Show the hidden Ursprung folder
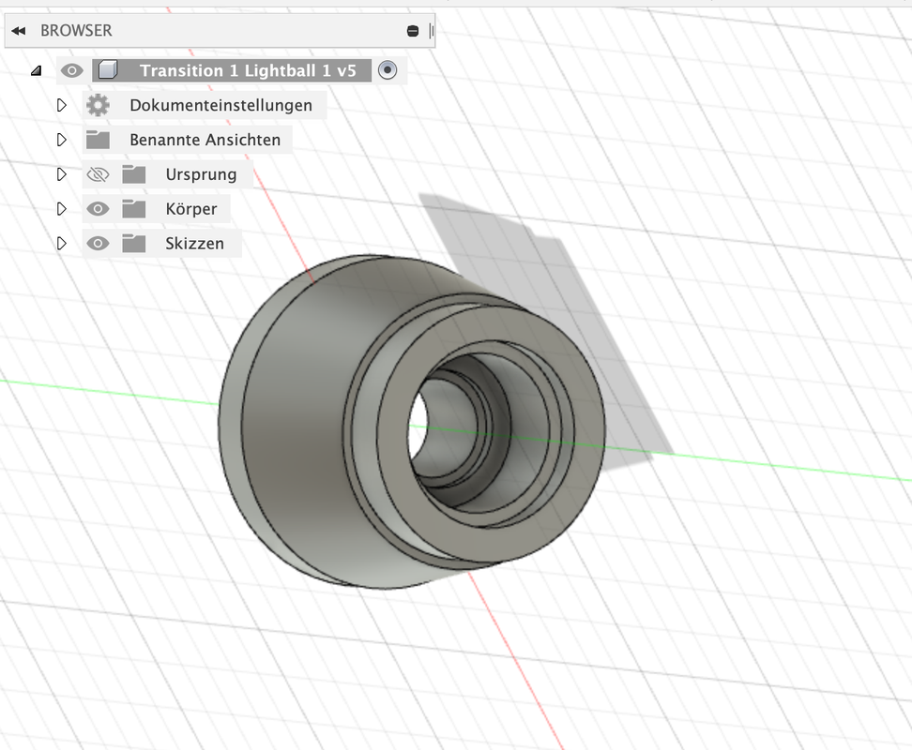 coord(98,174)
